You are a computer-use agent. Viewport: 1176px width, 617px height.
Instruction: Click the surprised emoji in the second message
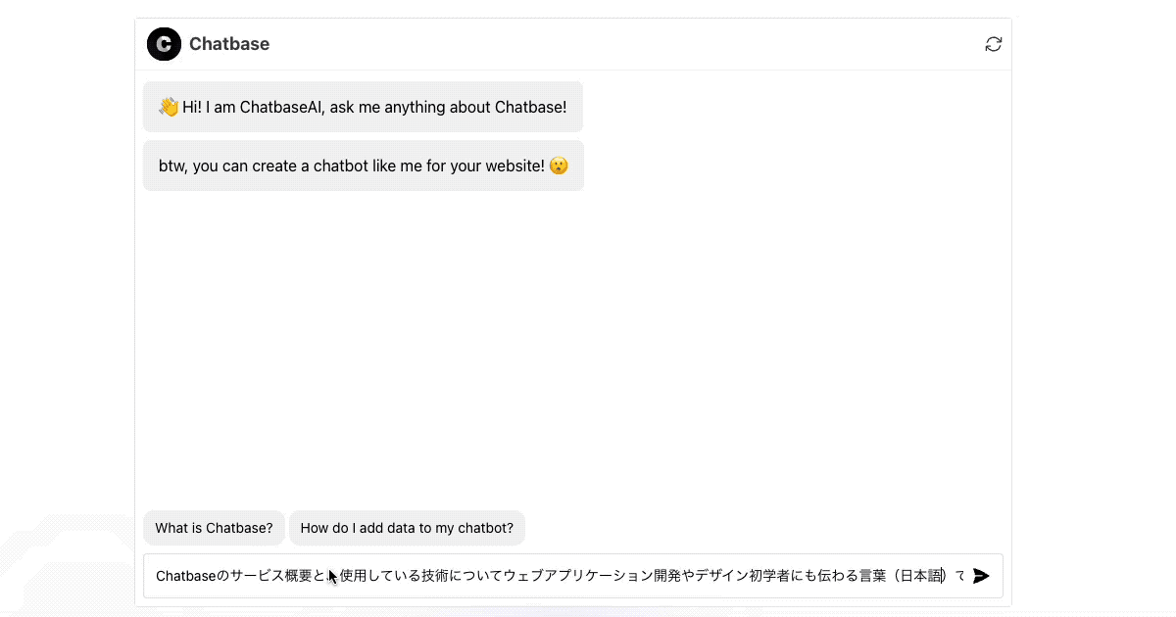coord(557,166)
